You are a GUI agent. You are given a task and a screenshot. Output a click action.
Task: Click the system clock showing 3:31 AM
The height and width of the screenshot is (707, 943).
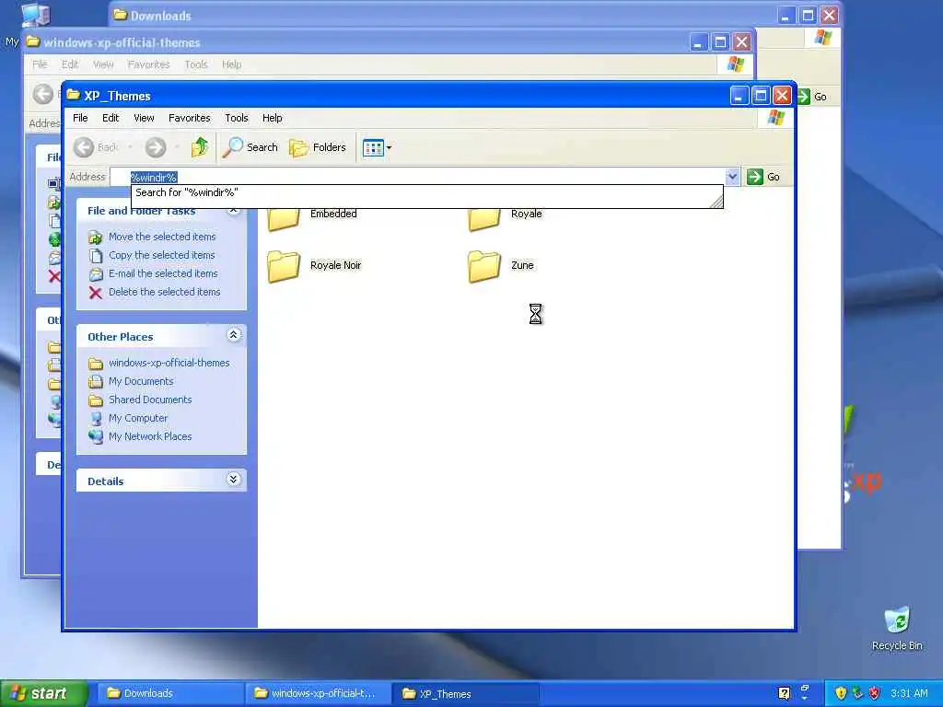click(x=909, y=693)
